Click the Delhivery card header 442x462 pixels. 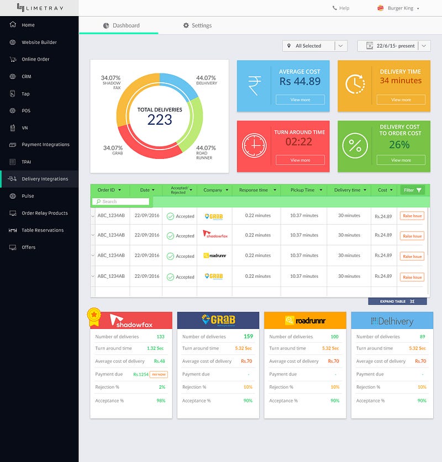(x=392, y=320)
